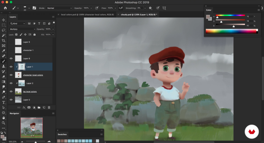Open the Brush Settings panel toggle
The width and height of the screenshot is (264, 143).
[x=34, y=8]
